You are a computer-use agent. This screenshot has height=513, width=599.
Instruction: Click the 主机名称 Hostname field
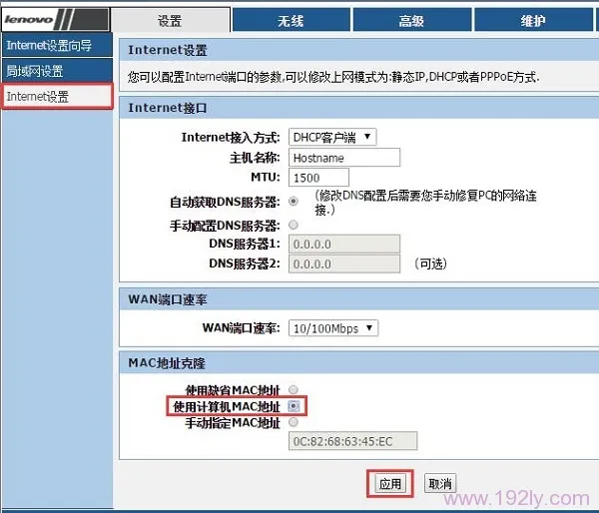tap(343, 157)
